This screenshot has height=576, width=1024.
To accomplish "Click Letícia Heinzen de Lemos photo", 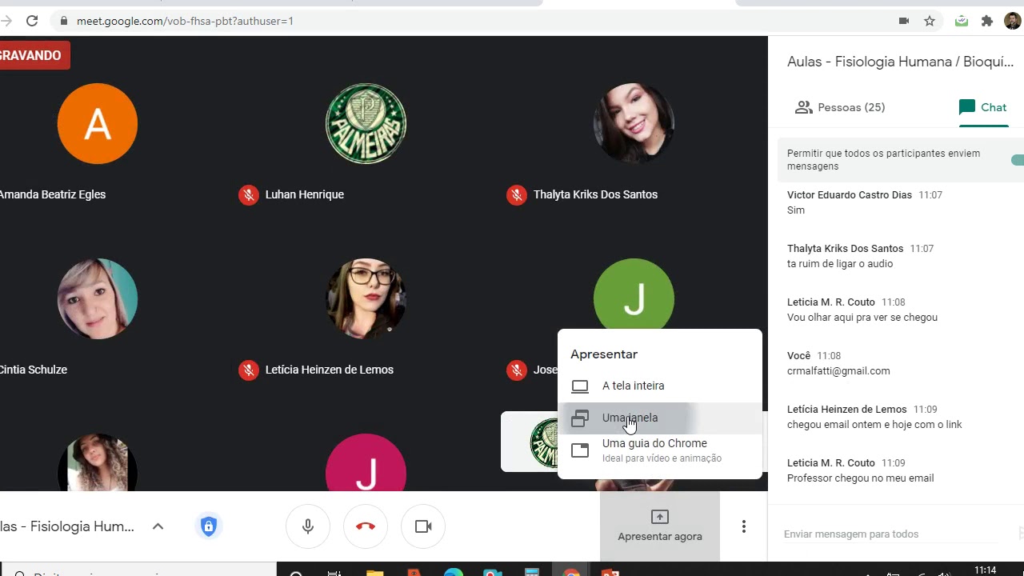I will click(366, 299).
